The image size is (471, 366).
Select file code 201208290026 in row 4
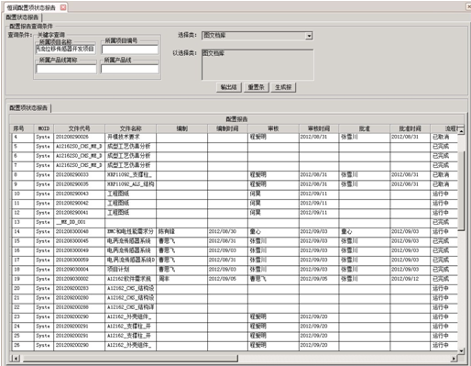point(79,137)
